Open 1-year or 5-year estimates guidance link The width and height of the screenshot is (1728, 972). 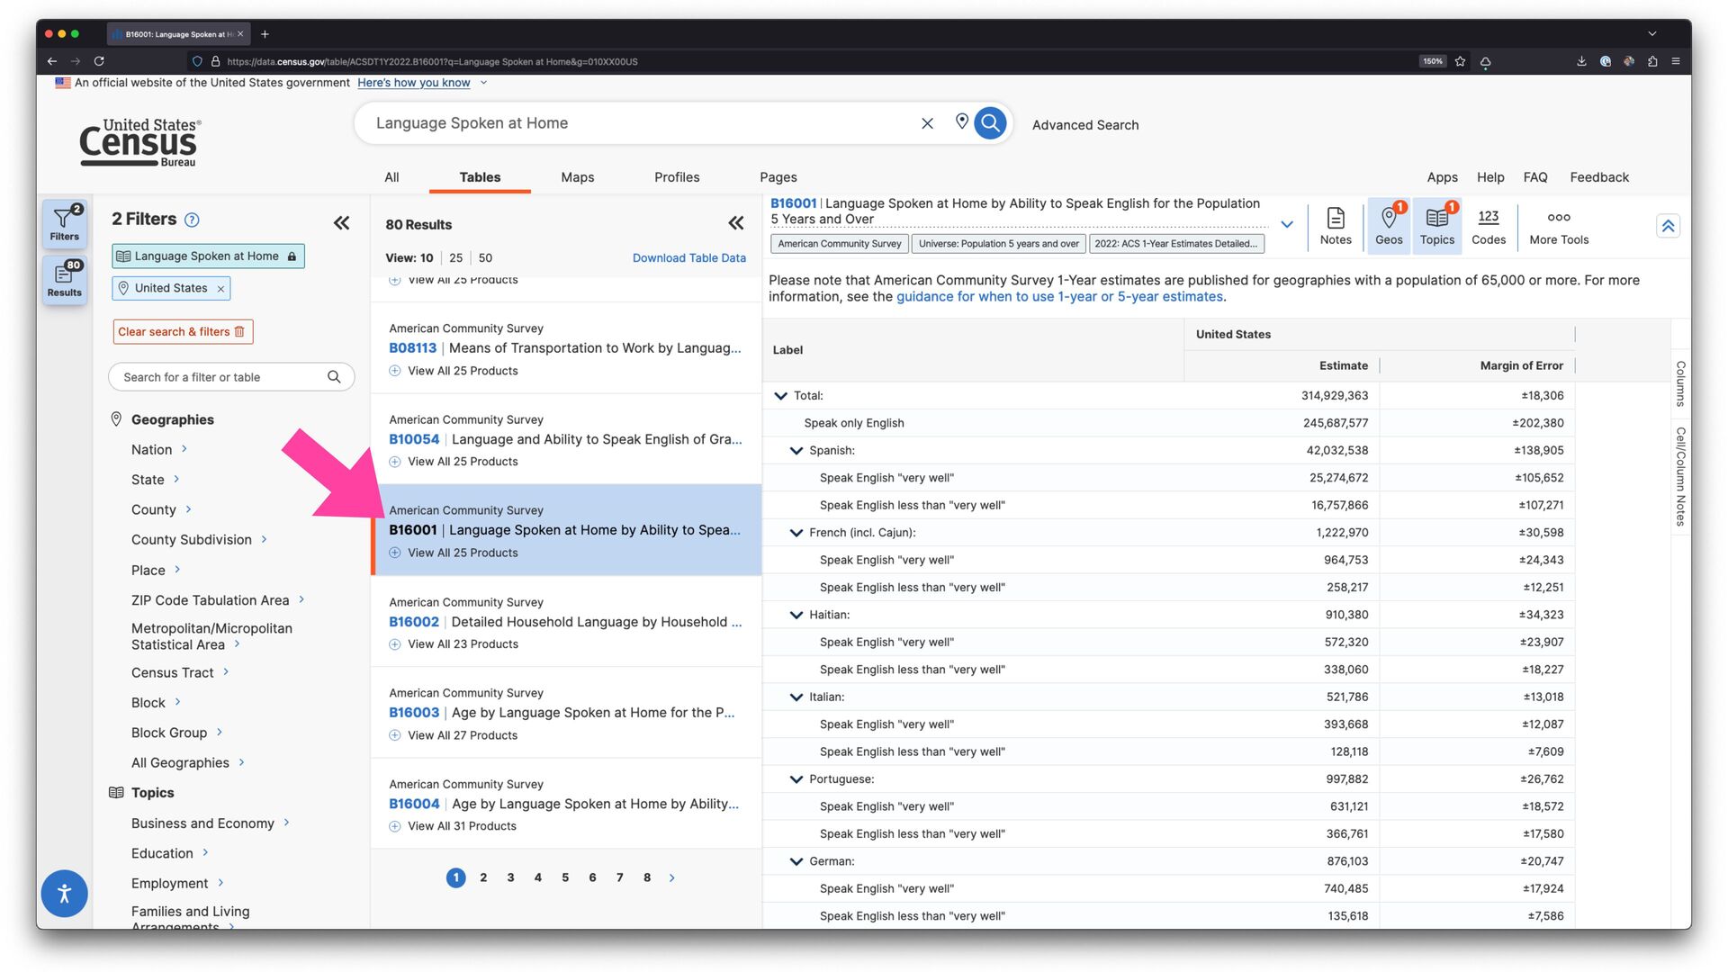pos(1059,297)
